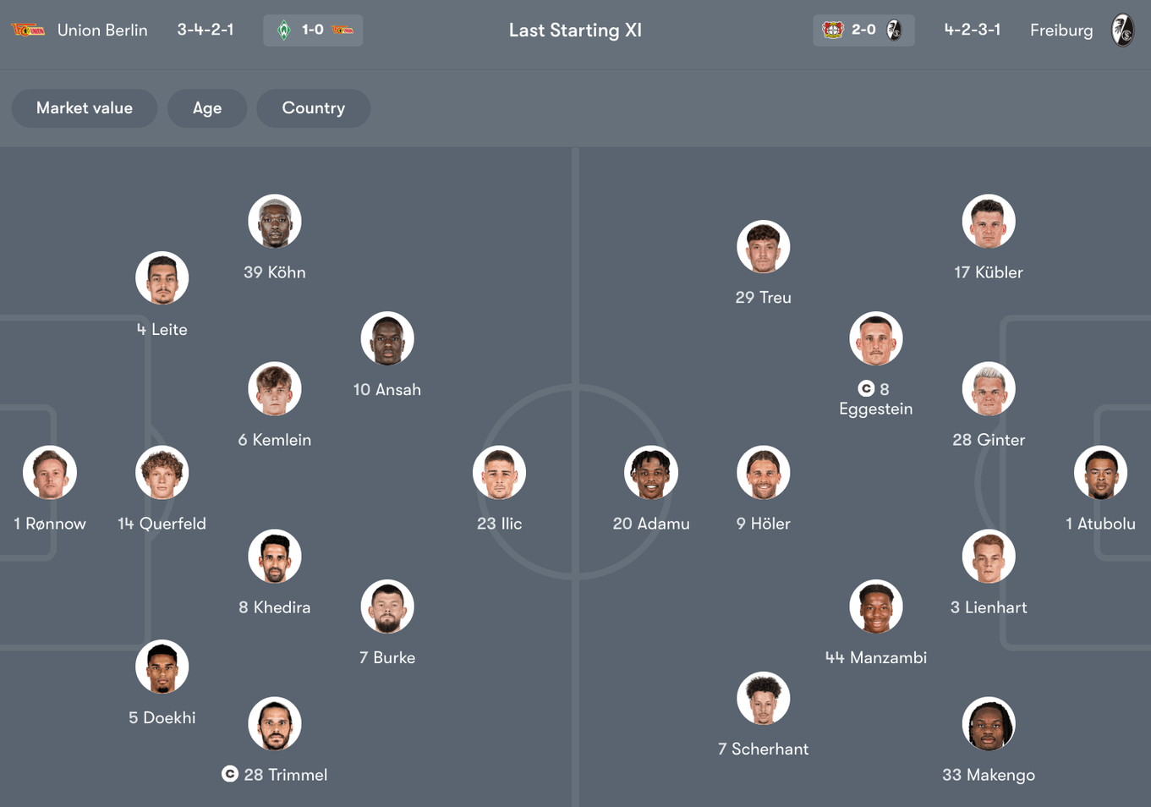1151x807 pixels.
Task: Click the captain badge next to Trimmel
Action: tap(229, 774)
